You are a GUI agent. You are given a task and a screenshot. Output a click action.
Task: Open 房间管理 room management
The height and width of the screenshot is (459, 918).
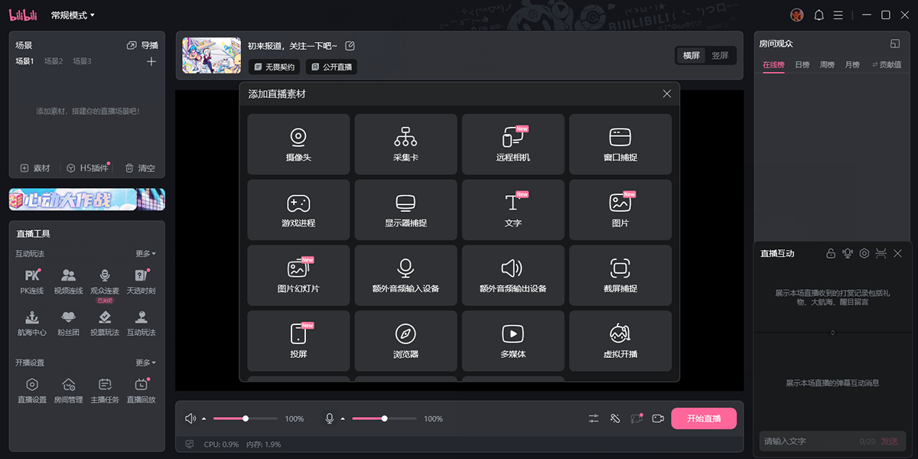68,390
